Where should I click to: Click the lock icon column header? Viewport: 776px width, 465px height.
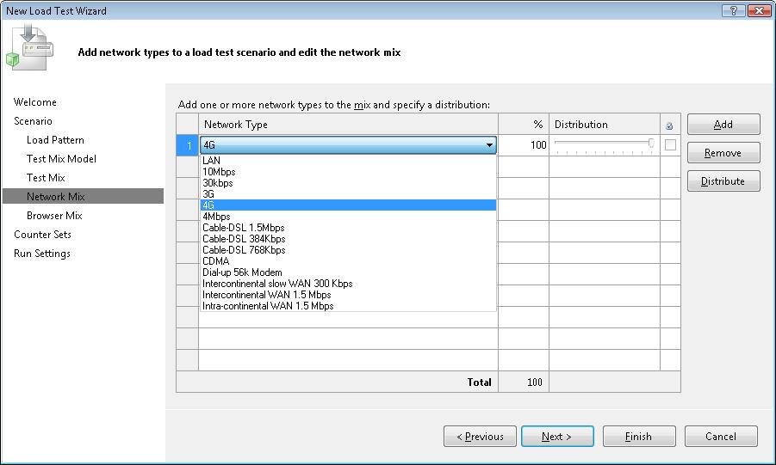coord(670,125)
